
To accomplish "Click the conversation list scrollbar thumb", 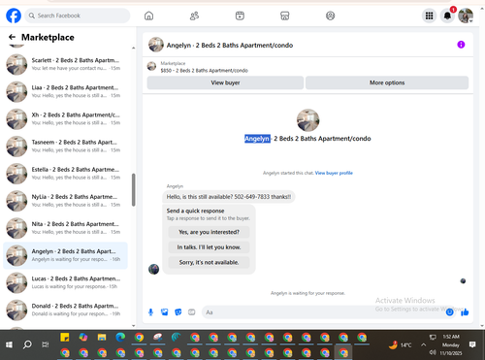I will tap(133, 190).
